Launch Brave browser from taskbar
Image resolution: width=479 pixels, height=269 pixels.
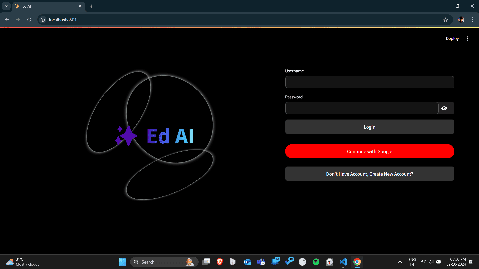point(220,262)
